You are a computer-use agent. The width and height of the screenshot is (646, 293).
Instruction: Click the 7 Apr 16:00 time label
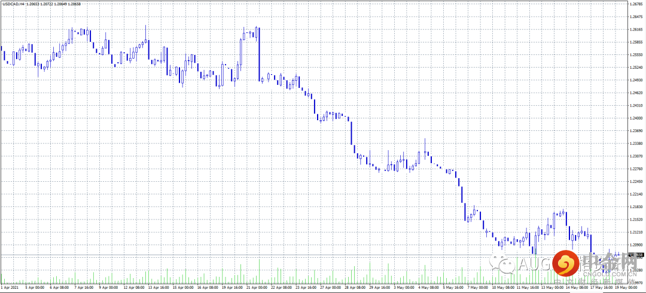coord(84,287)
